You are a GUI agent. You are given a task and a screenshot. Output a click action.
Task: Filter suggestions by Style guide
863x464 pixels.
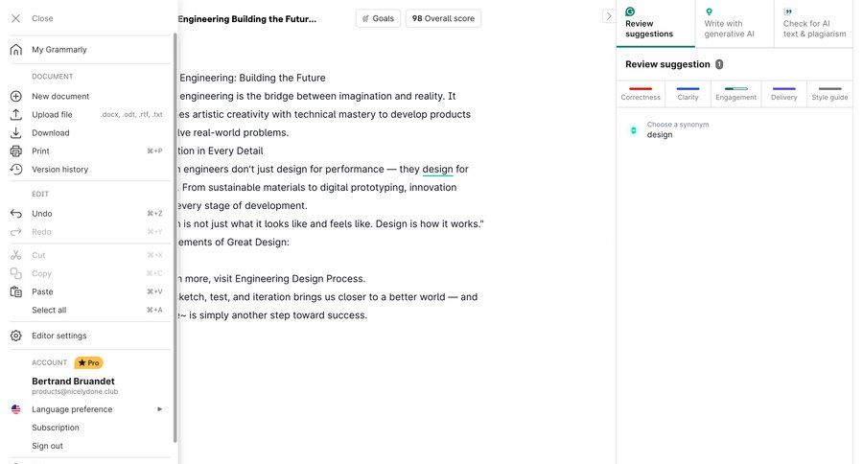[829, 94]
